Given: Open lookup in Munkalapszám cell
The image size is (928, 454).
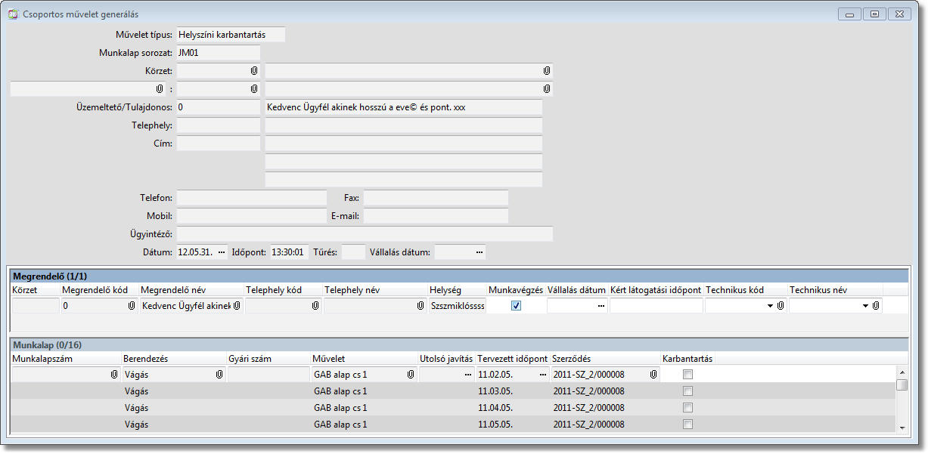Looking at the screenshot, I should tap(114, 374).
